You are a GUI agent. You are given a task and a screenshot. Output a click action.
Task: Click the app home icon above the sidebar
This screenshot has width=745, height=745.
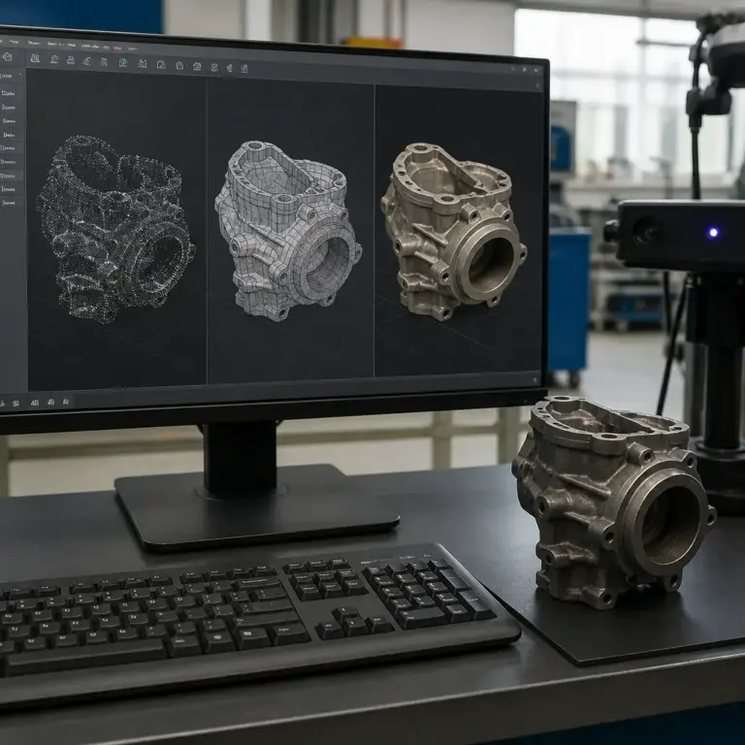pos(7,56)
